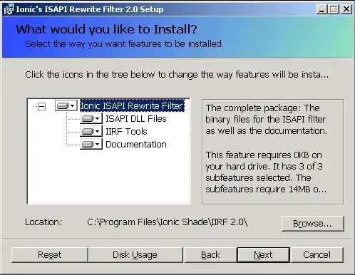Open install-state dropdown for ISAPI DLL Files
This screenshot has height=275, width=355.
point(91,118)
